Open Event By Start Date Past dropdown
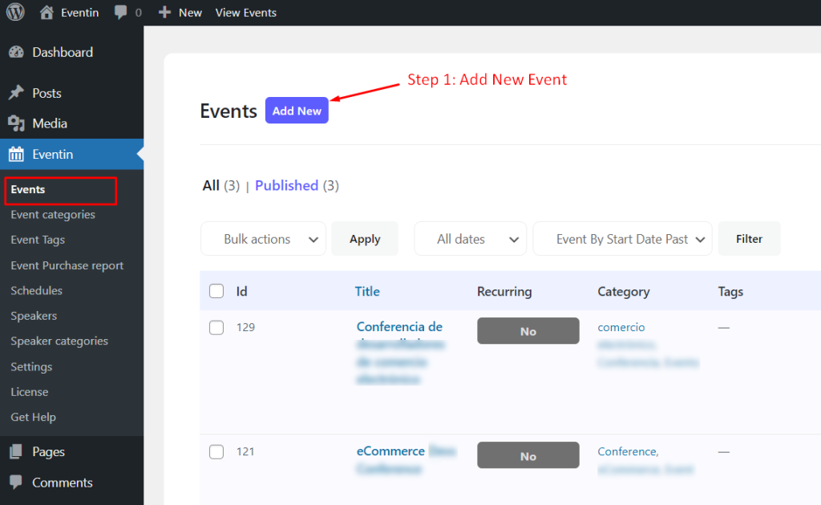821x505 pixels. [622, 239]
